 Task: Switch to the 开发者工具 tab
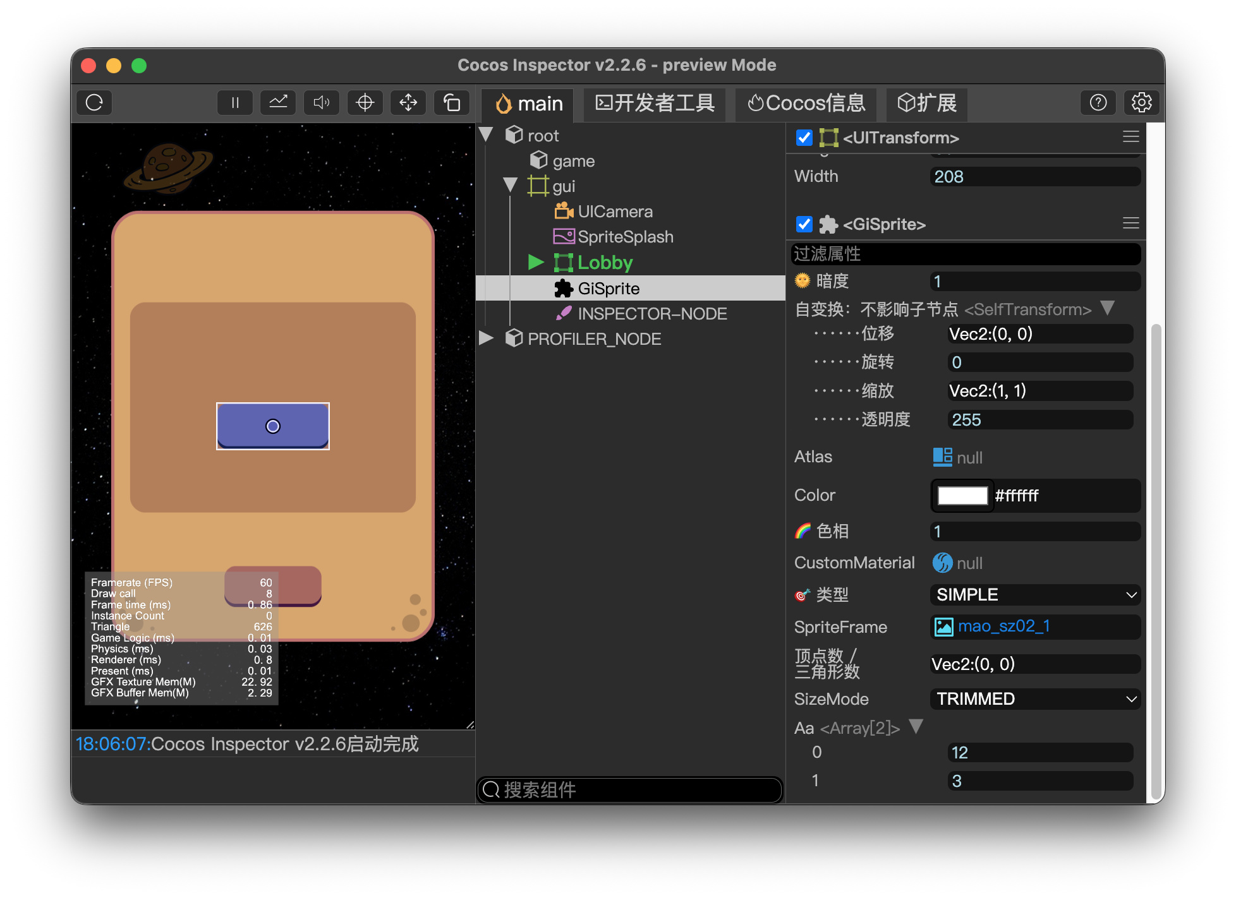click(x=655, y=104)
